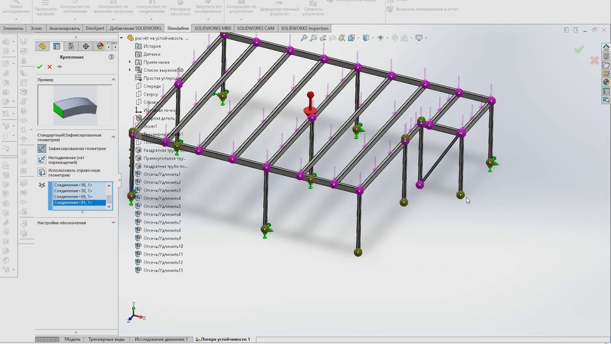The image size is (611, 344).
Task: Open the FeatureManager design tree tab
Action: coord(42,46)
